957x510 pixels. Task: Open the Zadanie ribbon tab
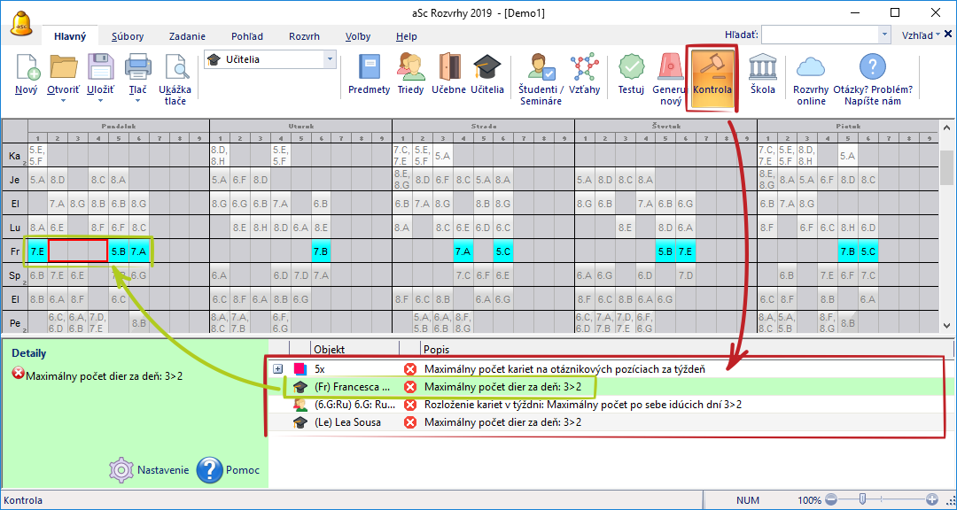click(187, 36)
